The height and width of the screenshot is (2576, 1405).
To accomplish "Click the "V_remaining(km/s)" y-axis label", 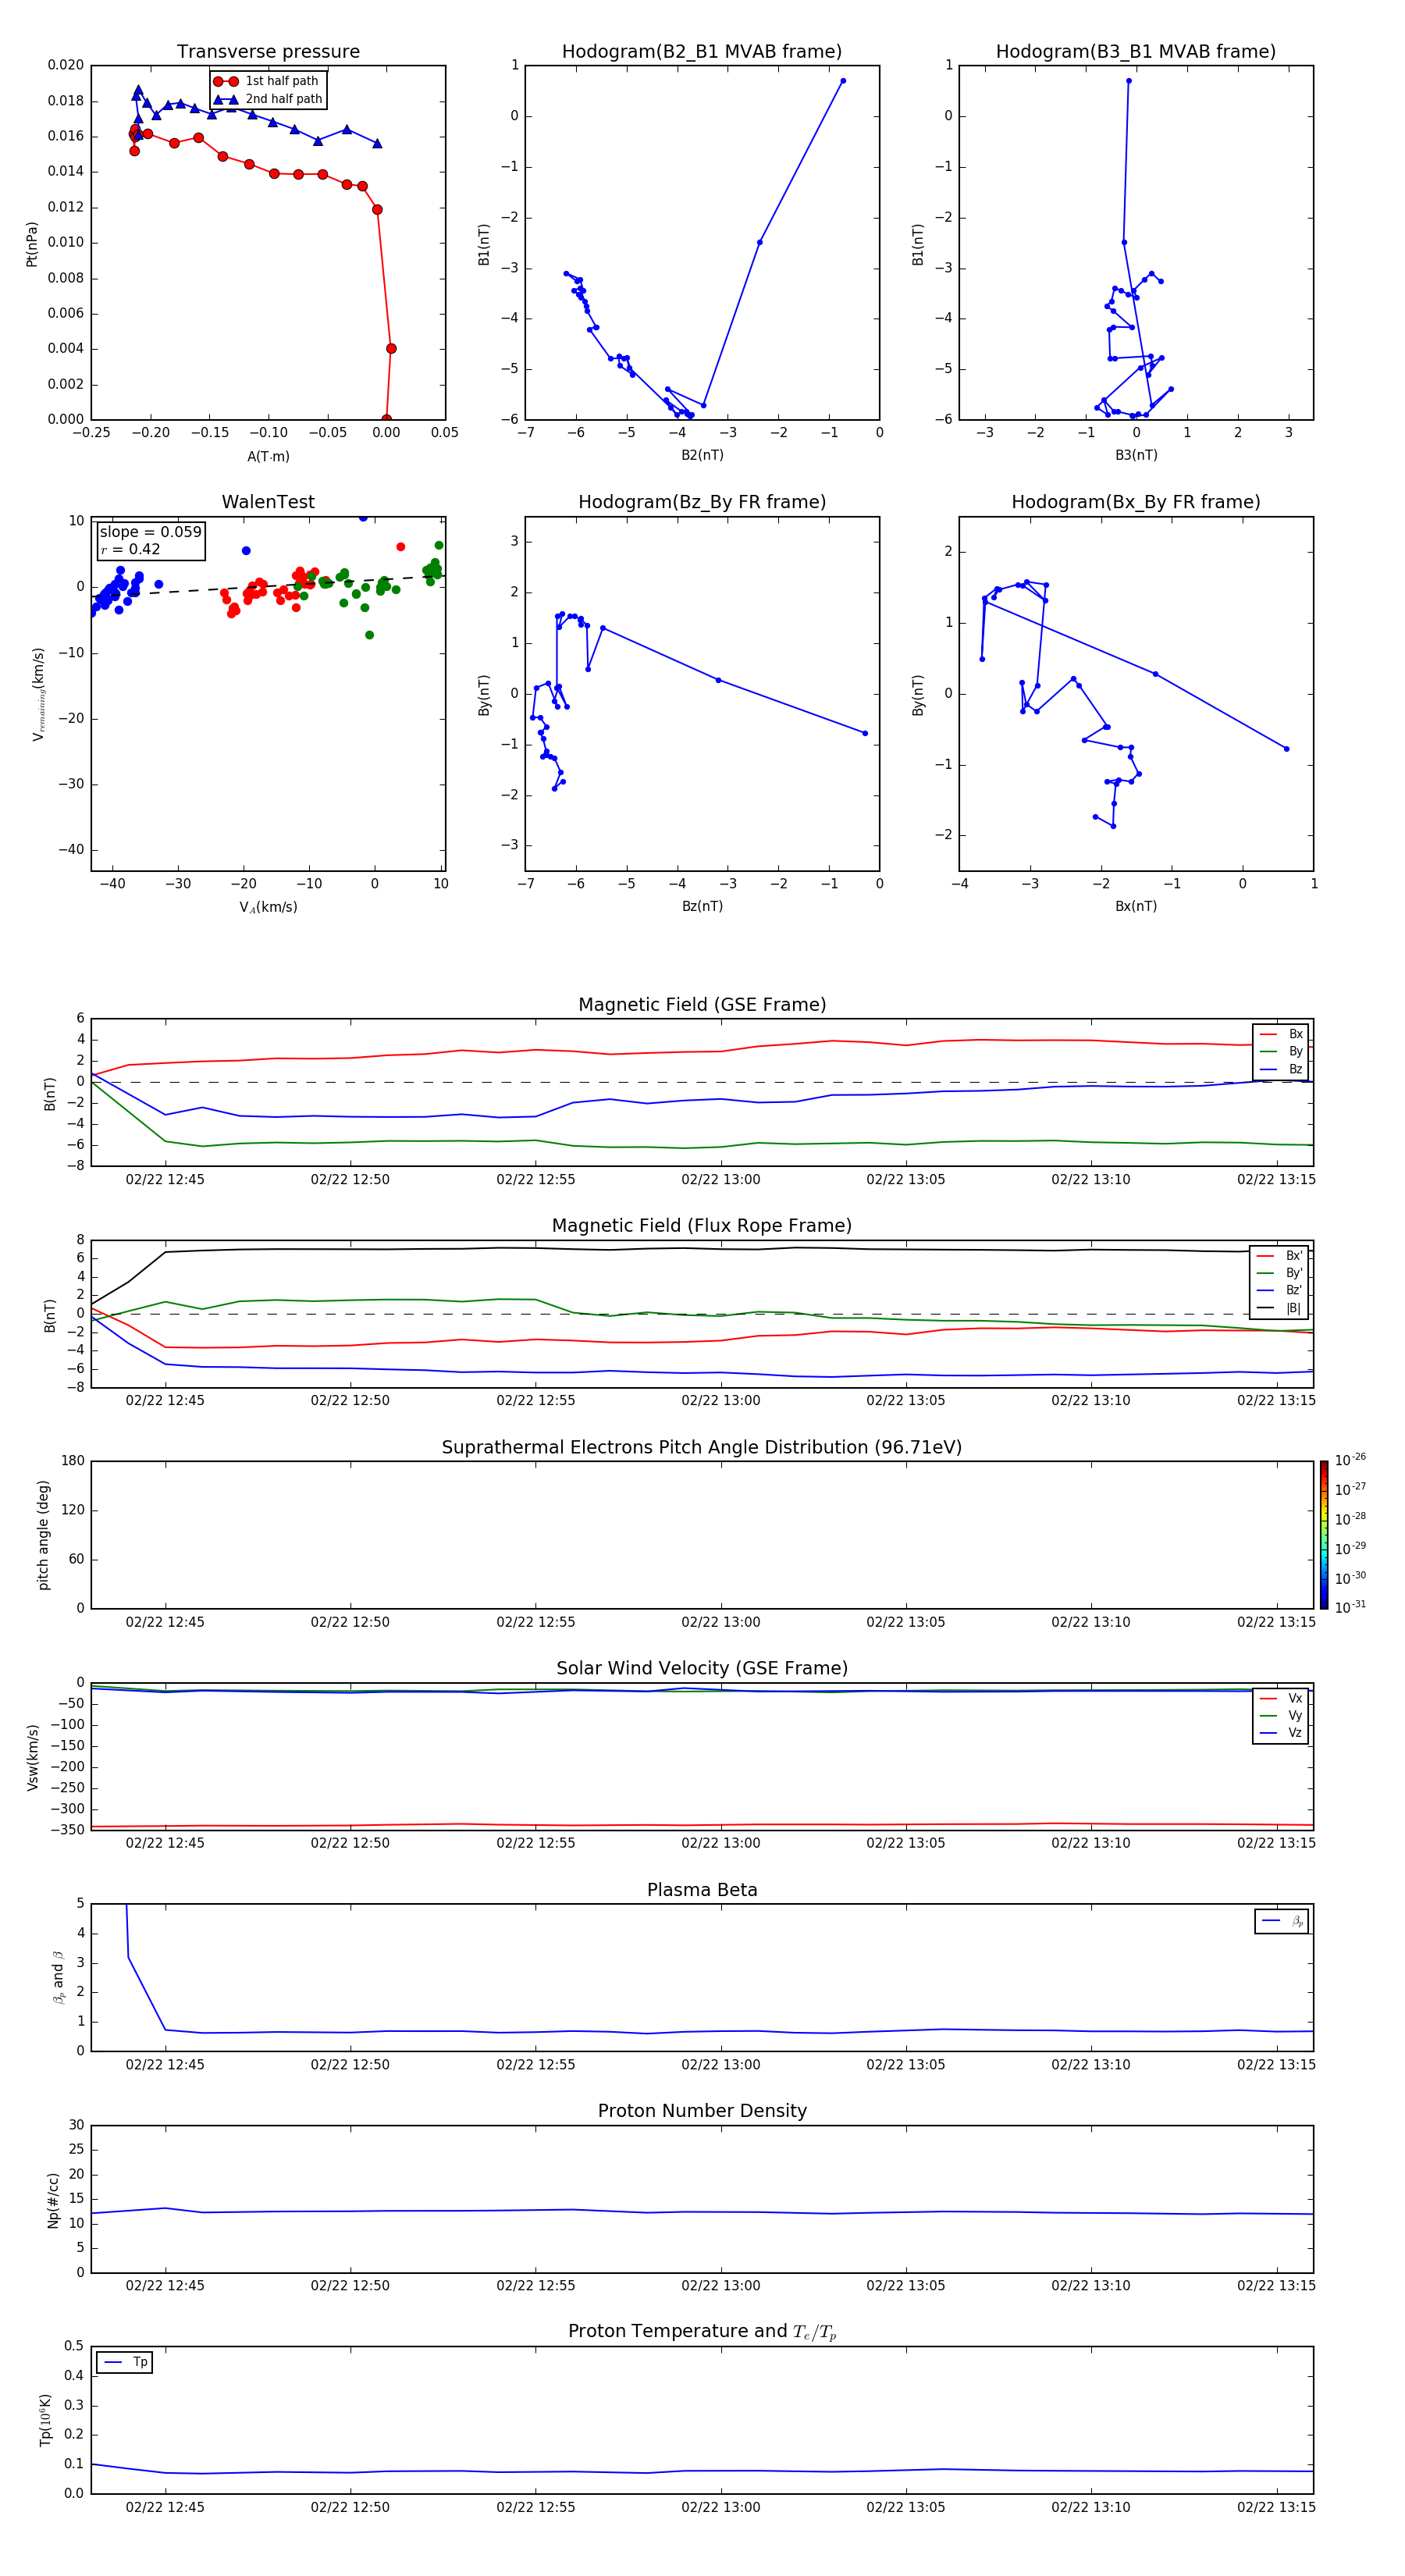I will pyautogui.click(x=38, y=694).
